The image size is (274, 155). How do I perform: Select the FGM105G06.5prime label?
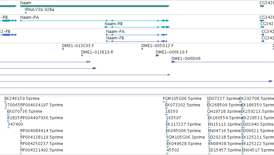pyautogui.click(x=182, y=99)
